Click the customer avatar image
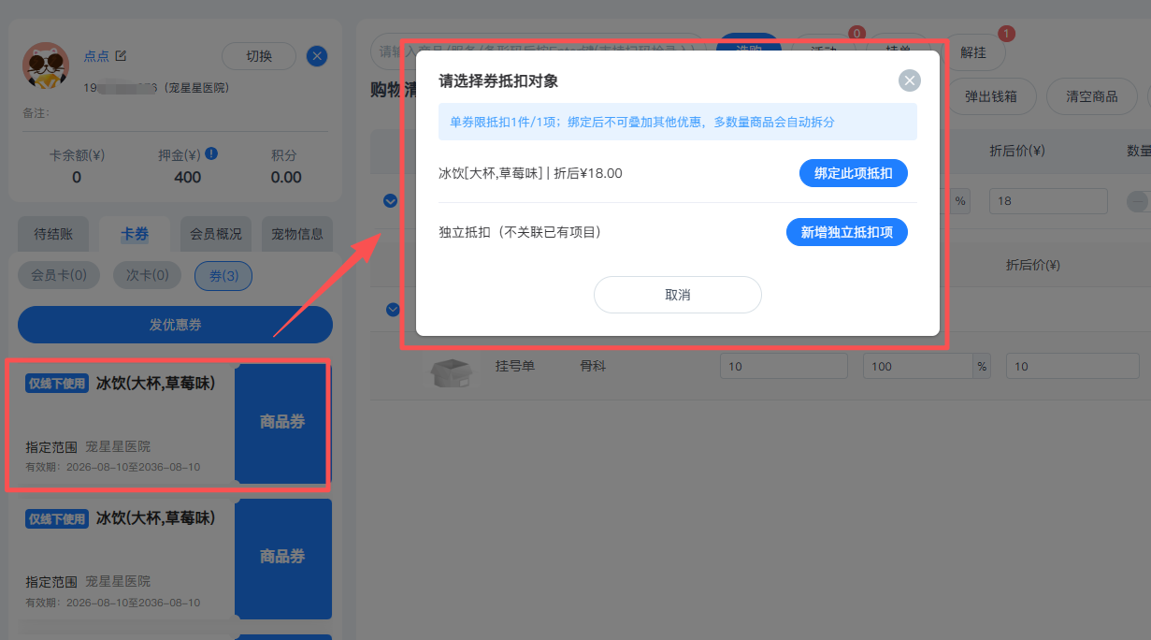 [x=46, y=65]
